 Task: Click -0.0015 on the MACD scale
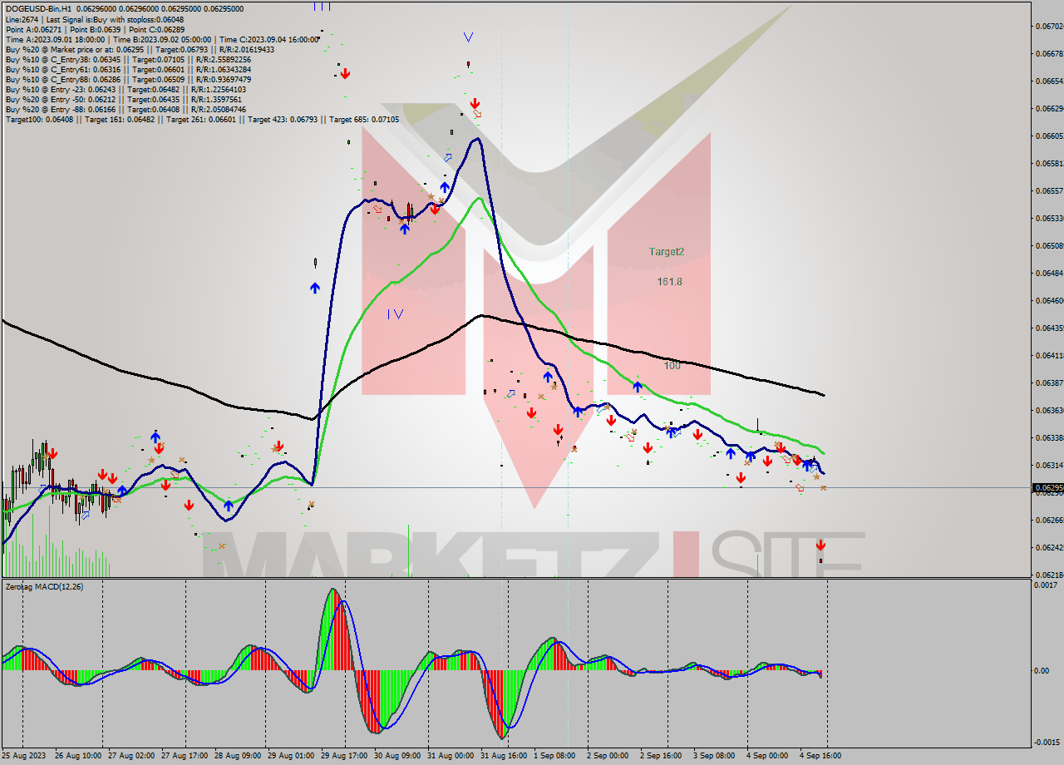coord(1047,743)
